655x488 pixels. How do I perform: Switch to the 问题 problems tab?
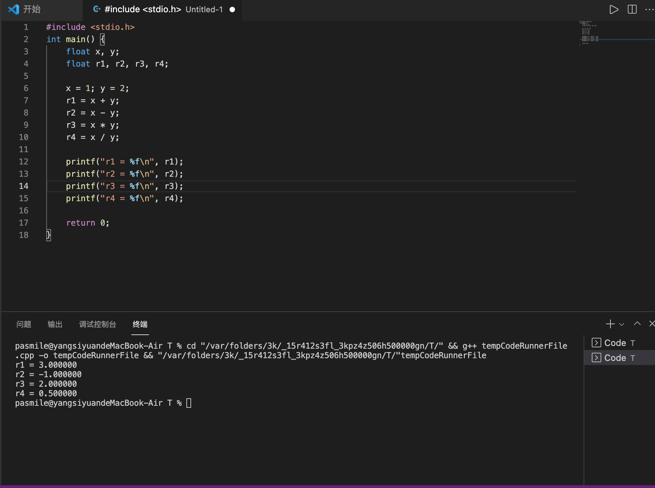coord(24,324)
